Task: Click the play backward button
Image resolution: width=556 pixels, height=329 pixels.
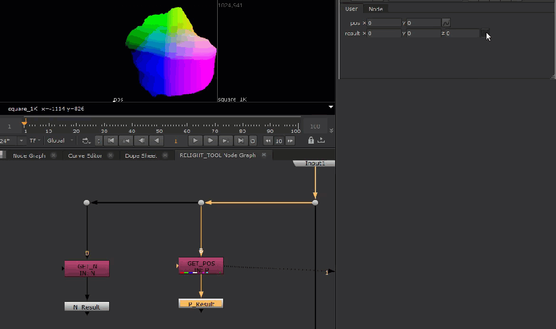Action: tap(157, 140)
